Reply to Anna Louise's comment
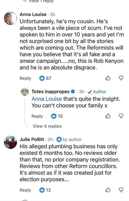The image size is (129, 201). 25,78
